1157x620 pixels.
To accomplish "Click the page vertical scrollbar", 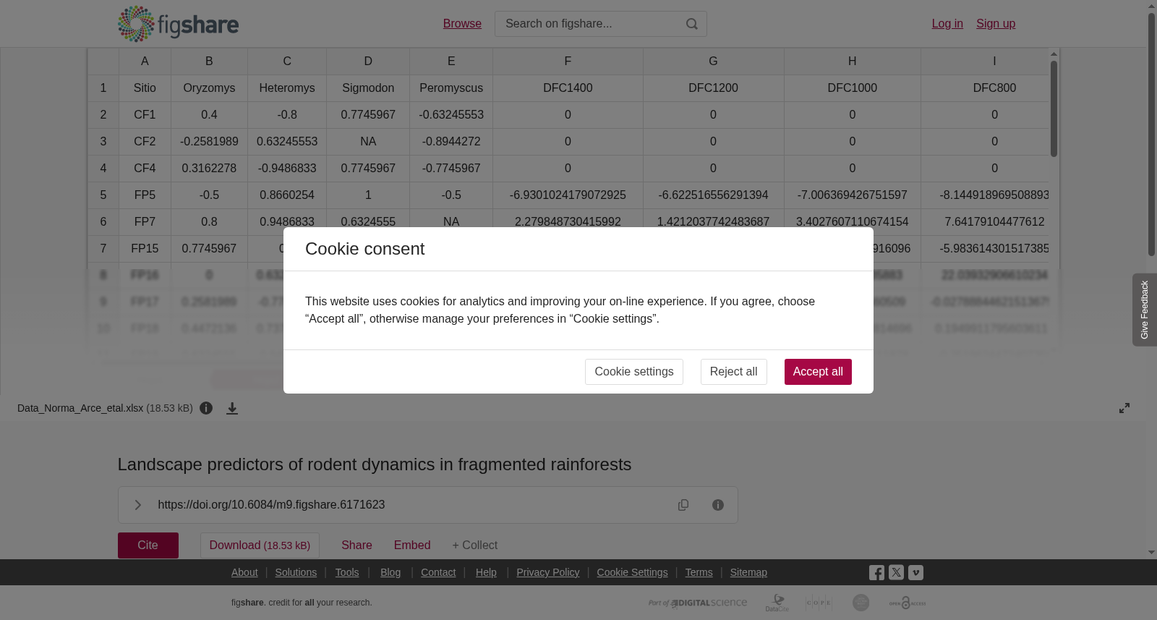I will point(1152,134).
